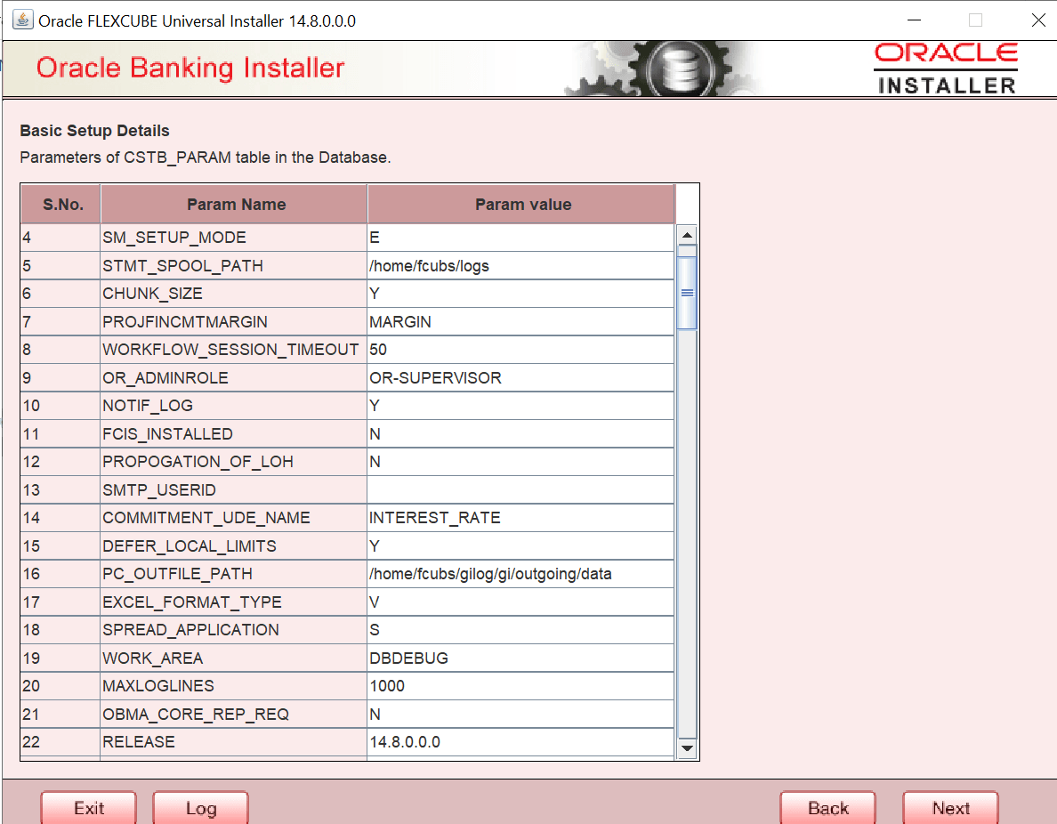Edit value E of SM_SETUP_MODE

tap(520, 238)
